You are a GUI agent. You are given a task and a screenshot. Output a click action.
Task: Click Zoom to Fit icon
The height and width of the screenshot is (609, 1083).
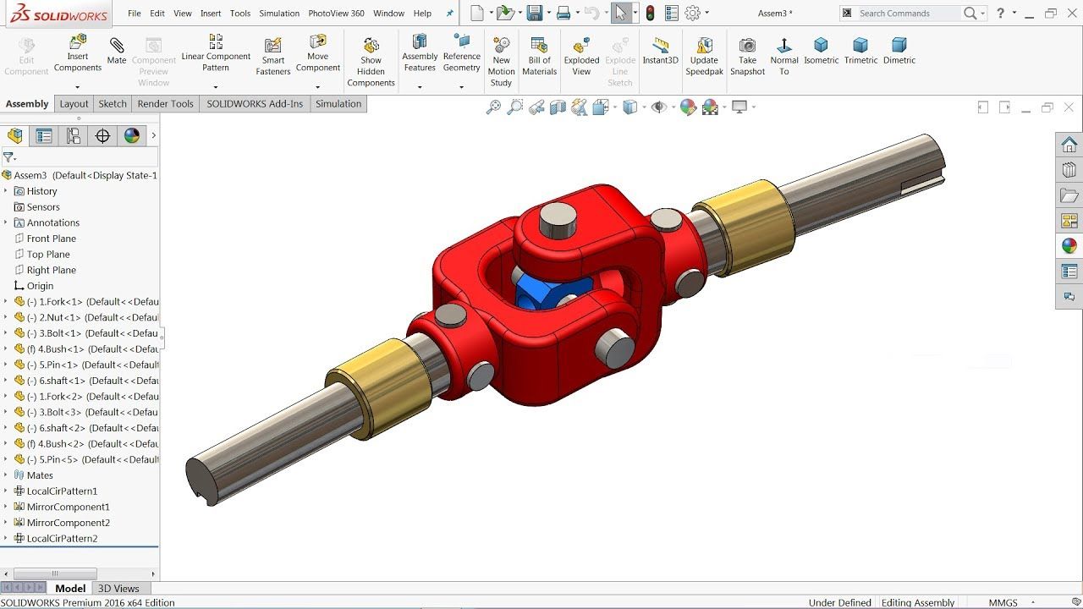(x=493, y=107)
